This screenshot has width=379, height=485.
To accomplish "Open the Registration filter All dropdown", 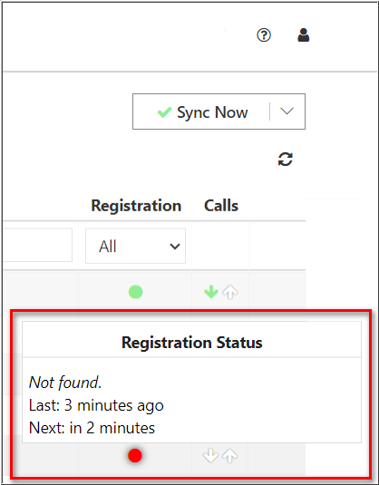I will tap(135, 247).
